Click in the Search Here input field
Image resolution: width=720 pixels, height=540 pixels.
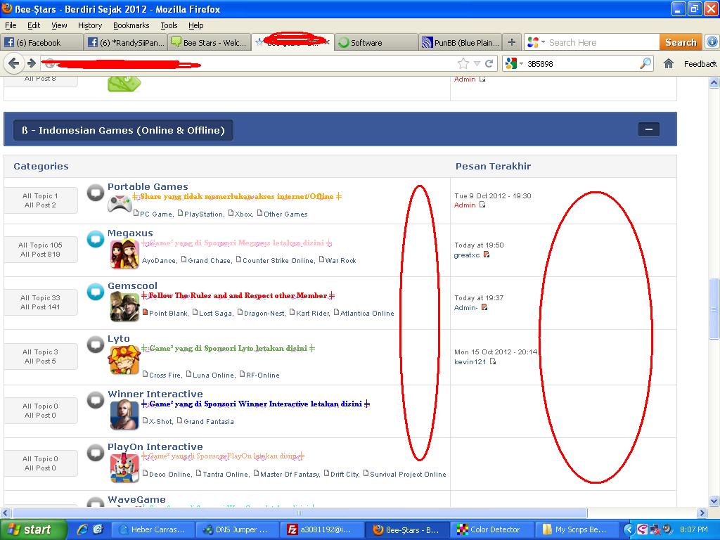click(x=603, y=42)
